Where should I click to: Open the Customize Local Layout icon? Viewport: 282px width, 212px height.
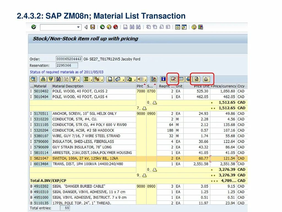pyautogui.click(x=200, y=27)
